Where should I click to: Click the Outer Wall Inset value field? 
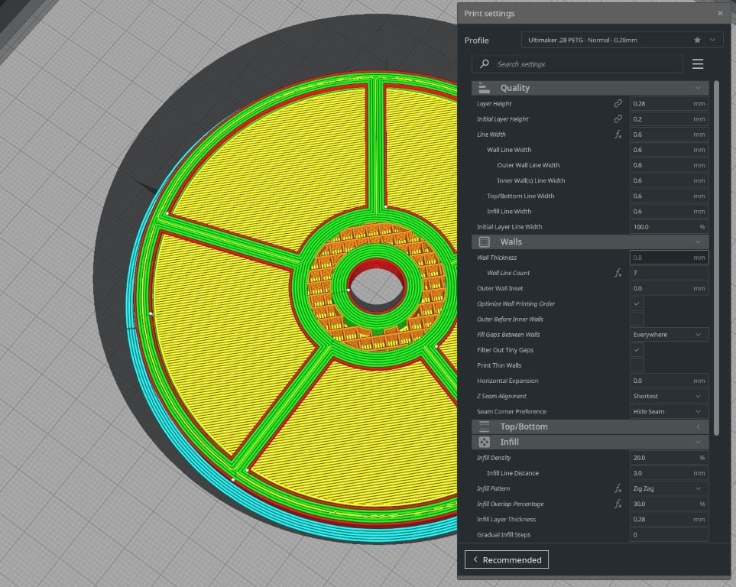(669, 288)
